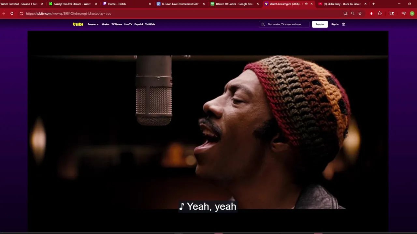Open Live TV page

pyautogui.click(x=128, y=24)
